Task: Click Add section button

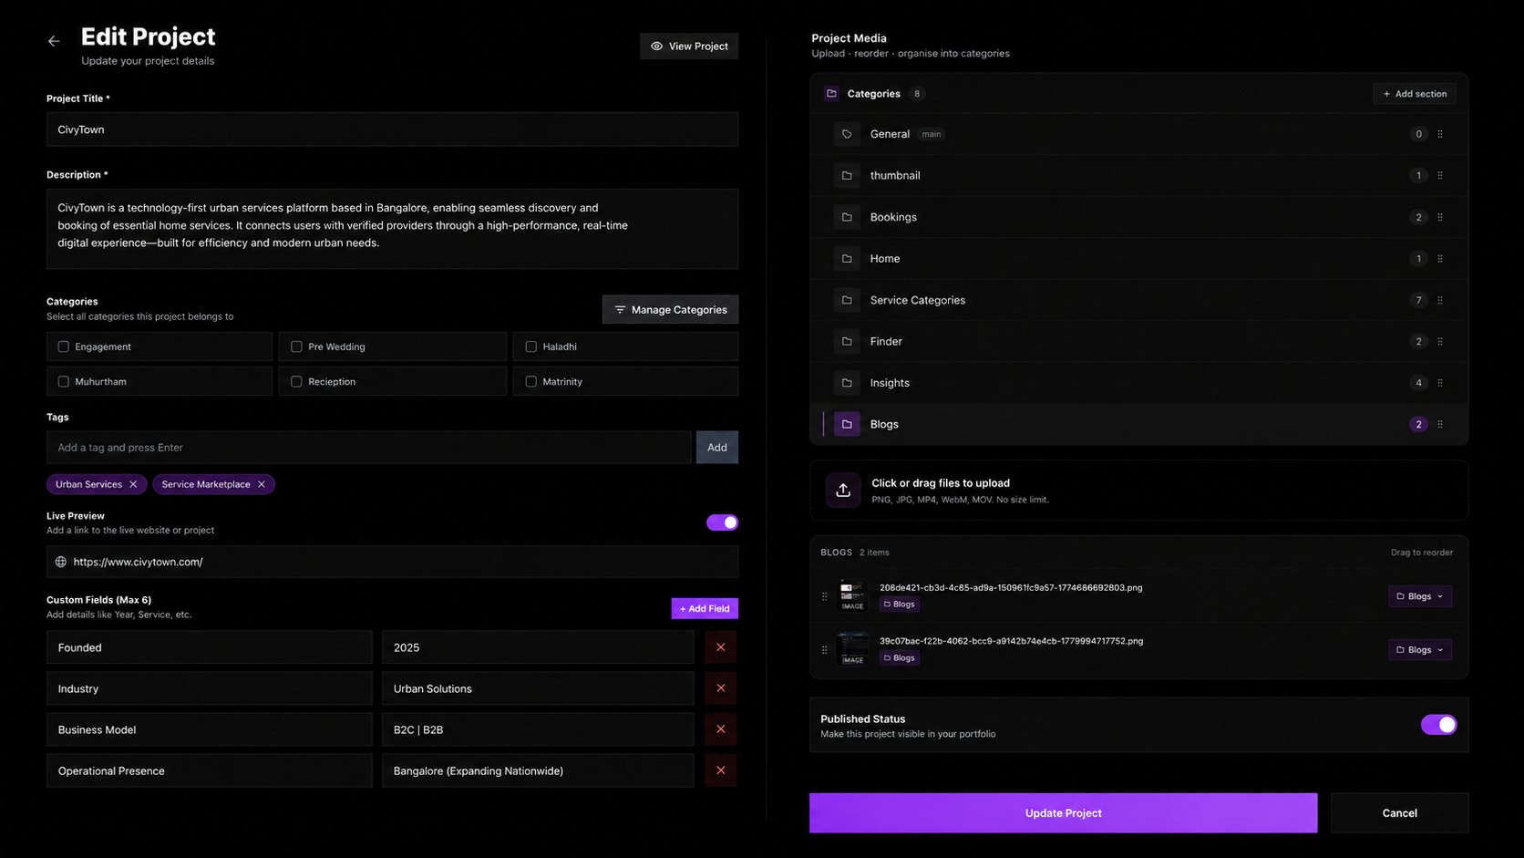Action: pyautogui.click(x=1415, y=94)
